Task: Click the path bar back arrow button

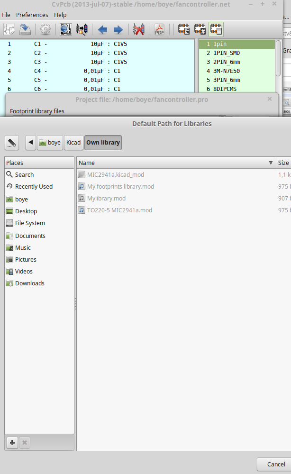Action: coord(31,143)
